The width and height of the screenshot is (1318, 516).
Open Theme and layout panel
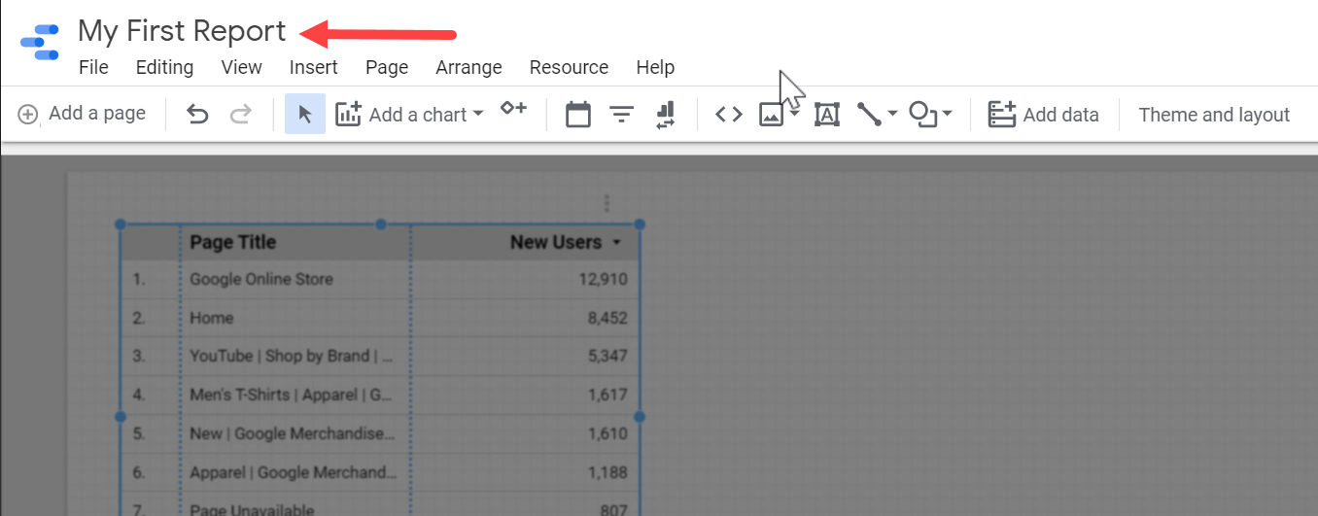point(1214,115)
